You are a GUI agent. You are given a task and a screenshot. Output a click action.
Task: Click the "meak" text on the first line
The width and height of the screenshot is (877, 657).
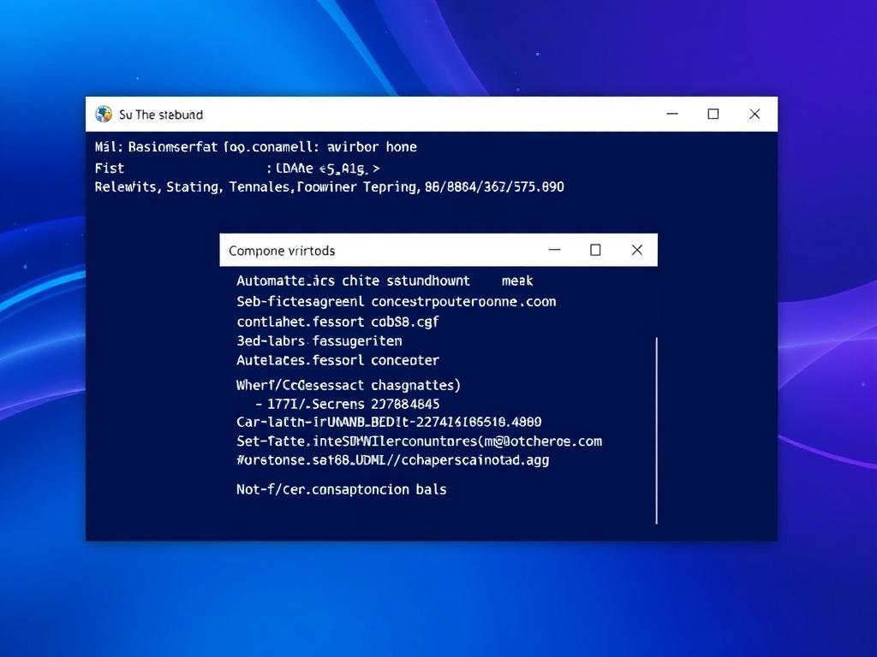[x=517, y=281]
